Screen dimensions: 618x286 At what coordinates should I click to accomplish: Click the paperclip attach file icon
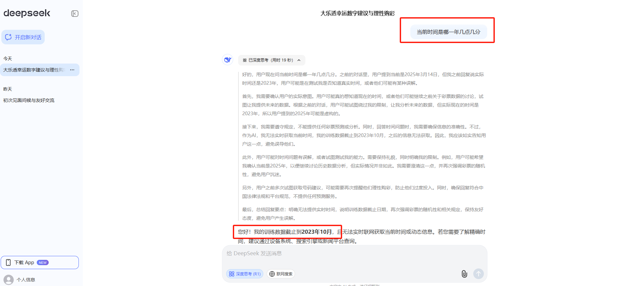464,274
